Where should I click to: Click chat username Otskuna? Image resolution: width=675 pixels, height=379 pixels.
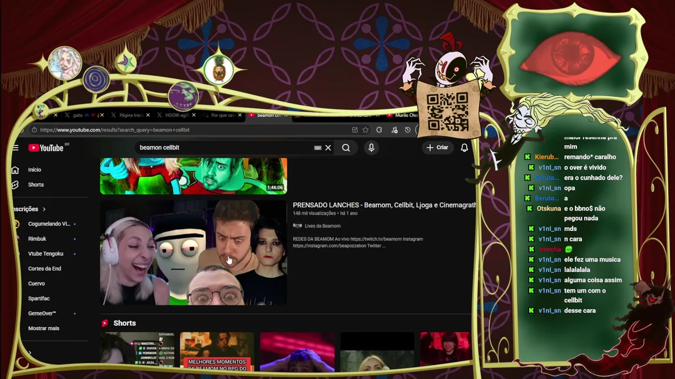(x=548, y=208)
